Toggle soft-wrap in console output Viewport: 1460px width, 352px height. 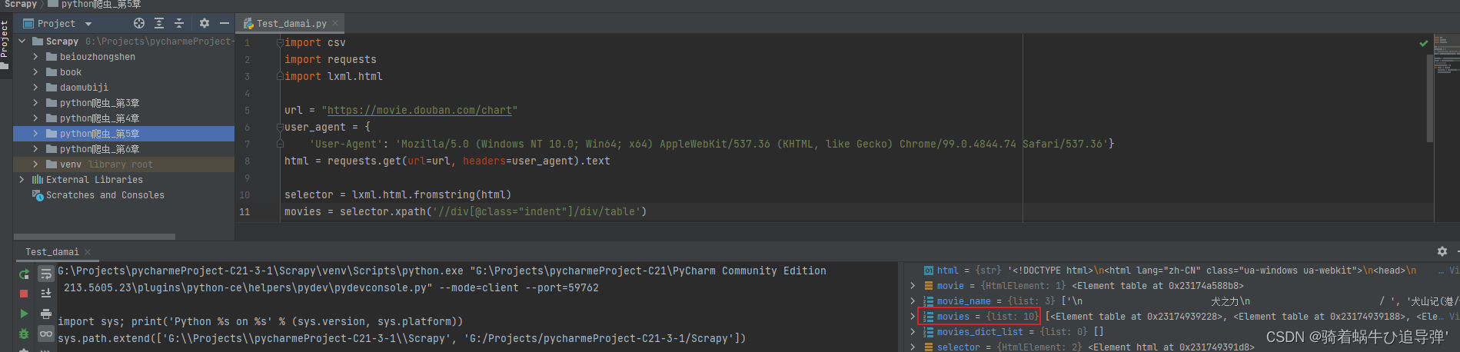46,274
